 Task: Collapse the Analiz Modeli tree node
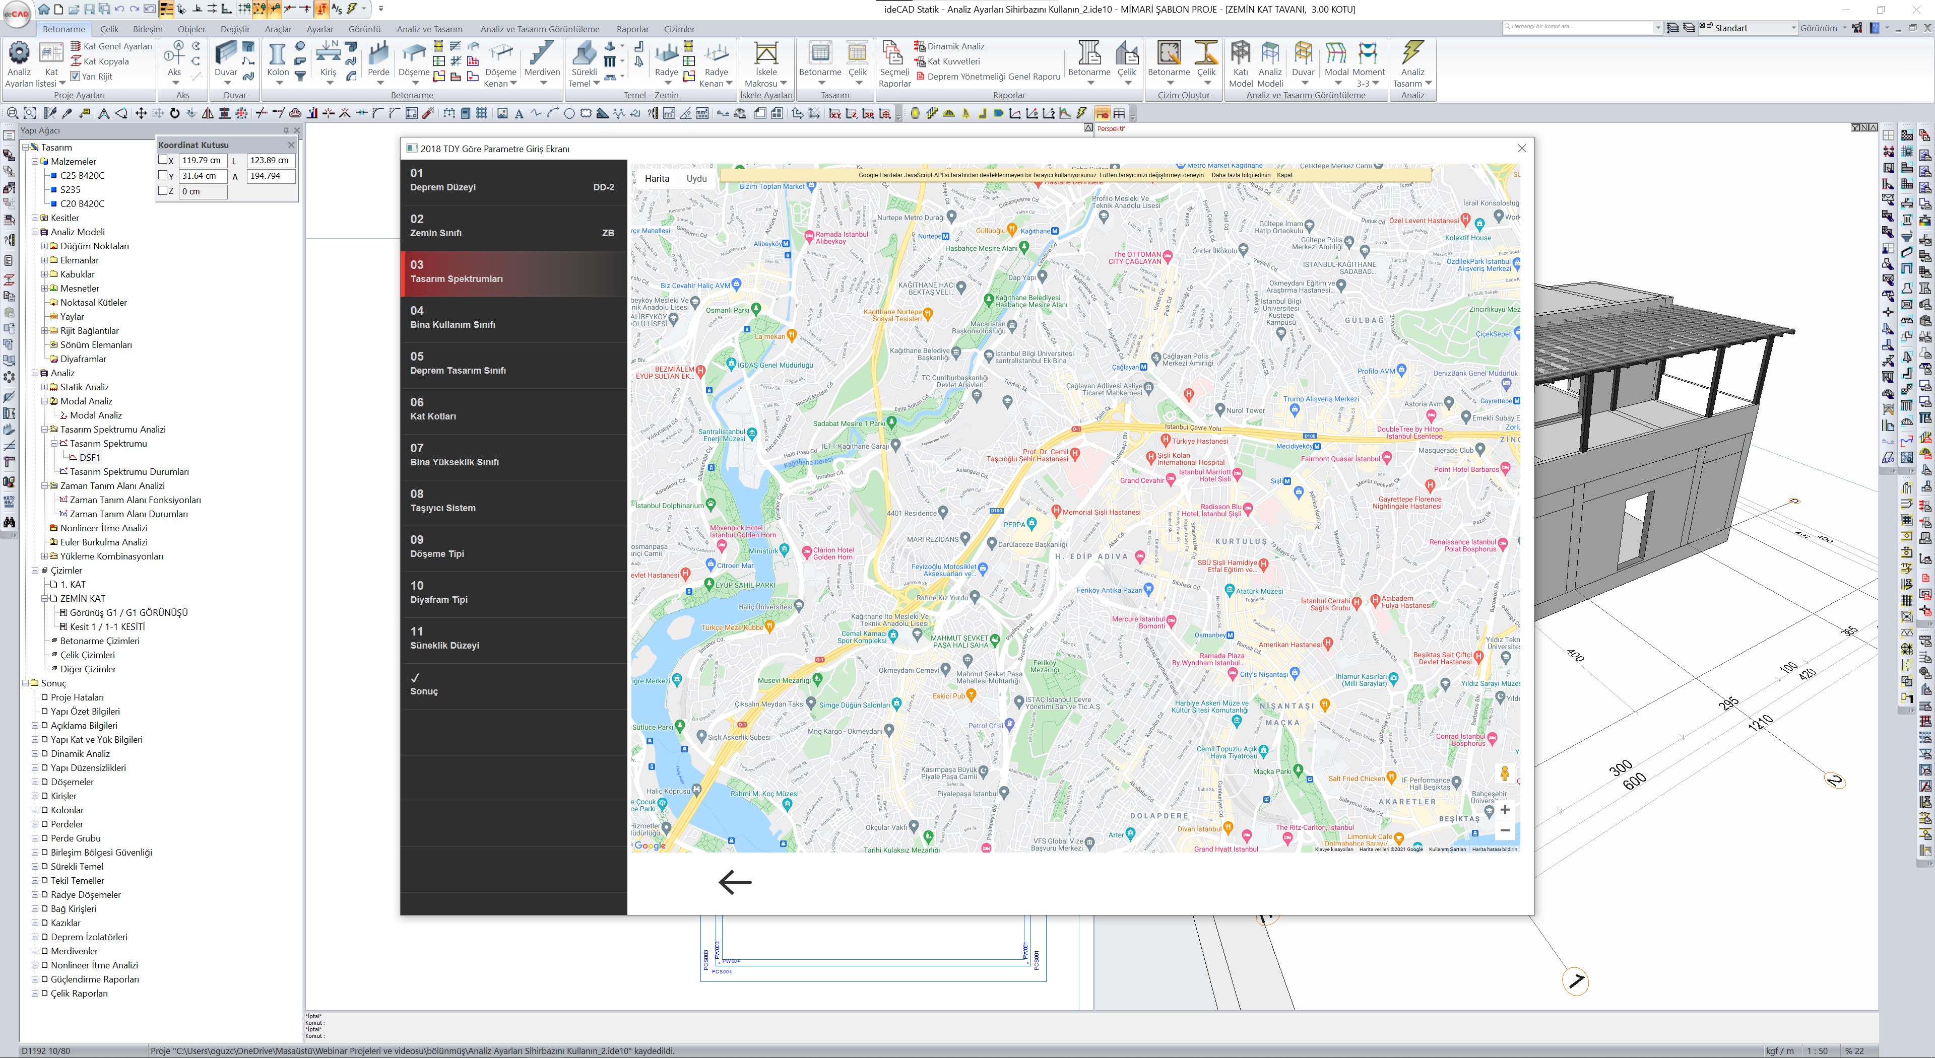[x=35, y=232]
